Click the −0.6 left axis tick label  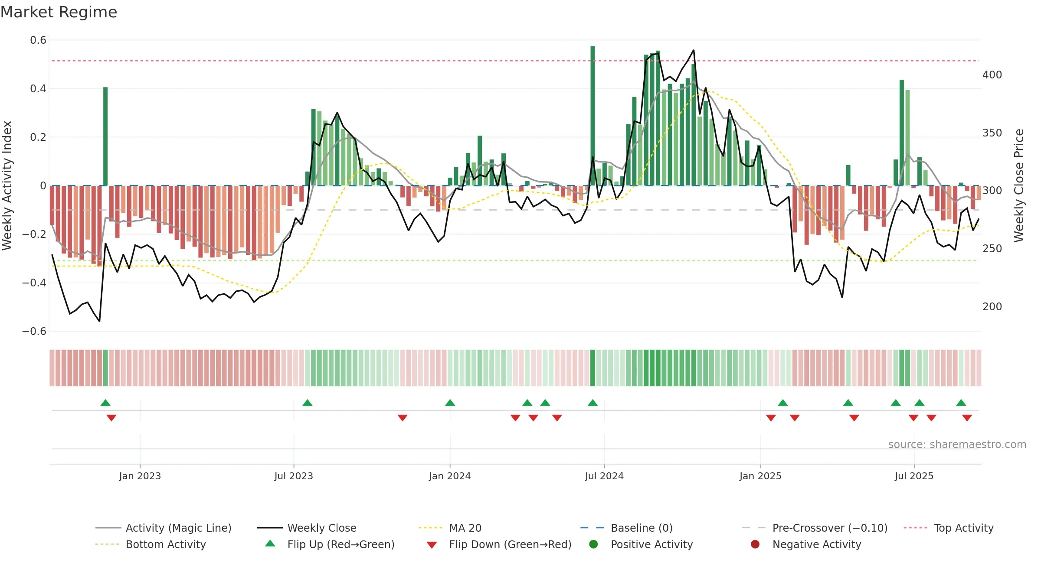coord(34,331)
